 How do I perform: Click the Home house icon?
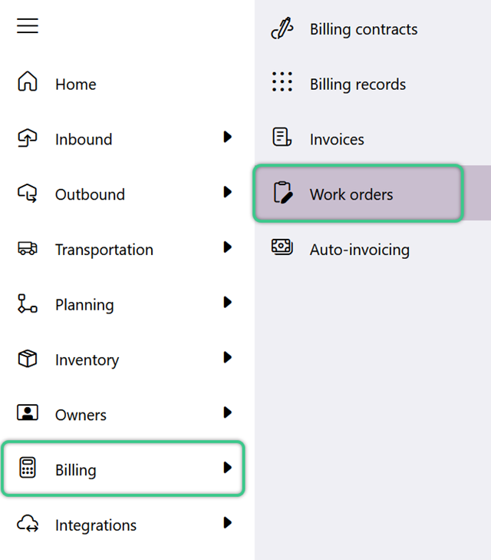[28, 81]
